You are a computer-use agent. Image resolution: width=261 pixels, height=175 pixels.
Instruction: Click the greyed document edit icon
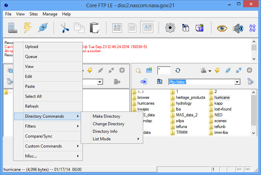pos(132,28)
